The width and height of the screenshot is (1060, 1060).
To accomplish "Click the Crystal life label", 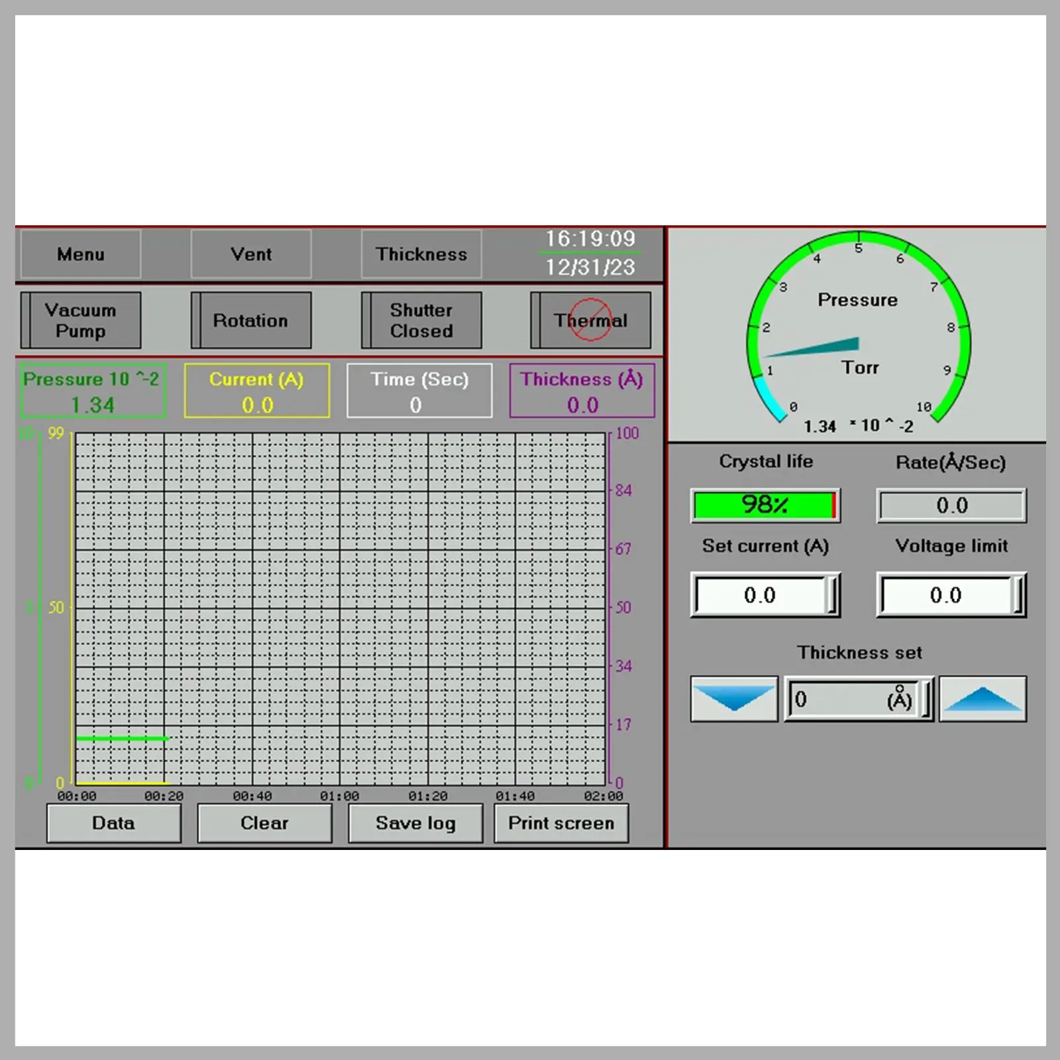I will pos(766,461).
